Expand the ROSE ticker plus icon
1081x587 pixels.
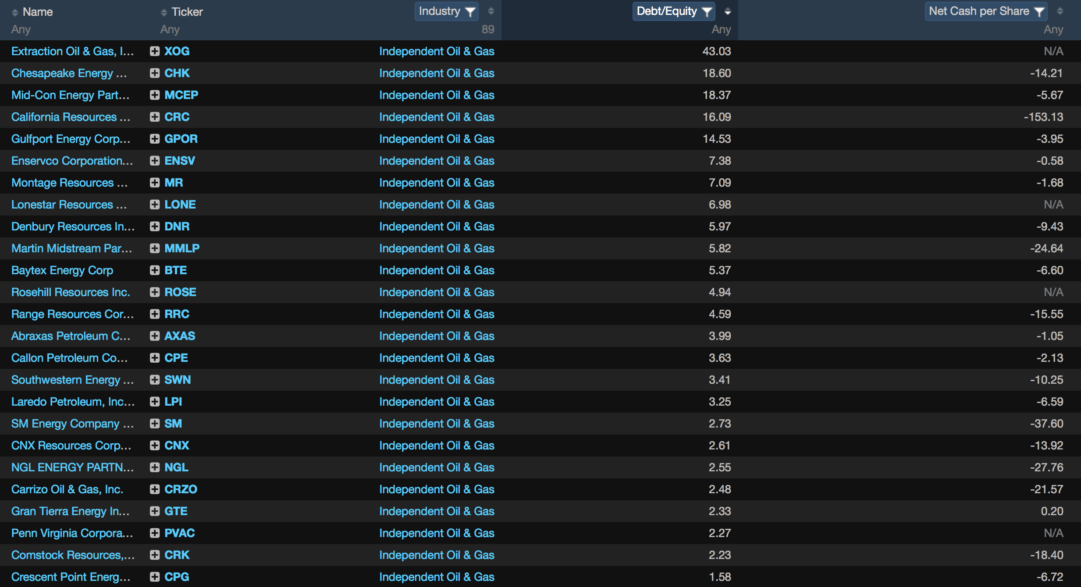(x=154, y=292)
